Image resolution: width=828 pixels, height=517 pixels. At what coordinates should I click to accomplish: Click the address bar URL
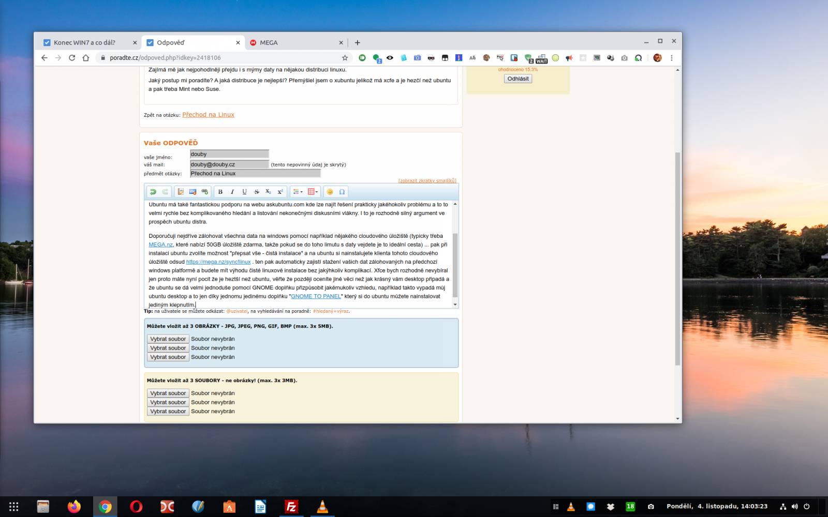click(x=165, y=58)
